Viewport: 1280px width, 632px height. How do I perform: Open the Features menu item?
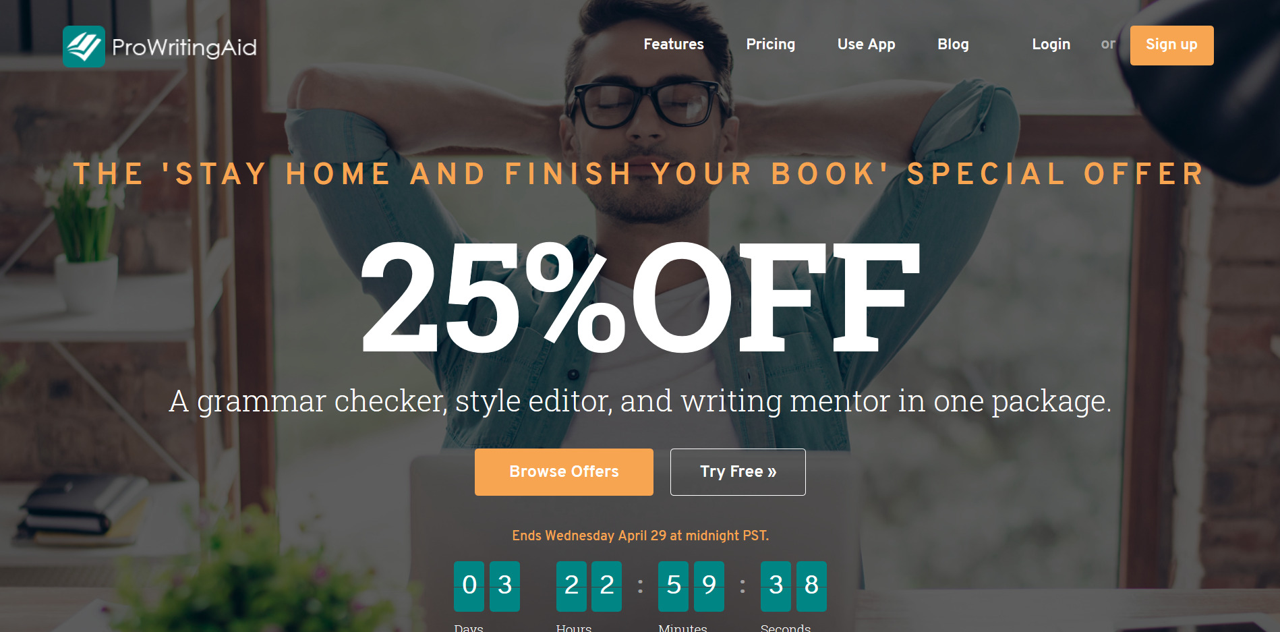point(673,45)
